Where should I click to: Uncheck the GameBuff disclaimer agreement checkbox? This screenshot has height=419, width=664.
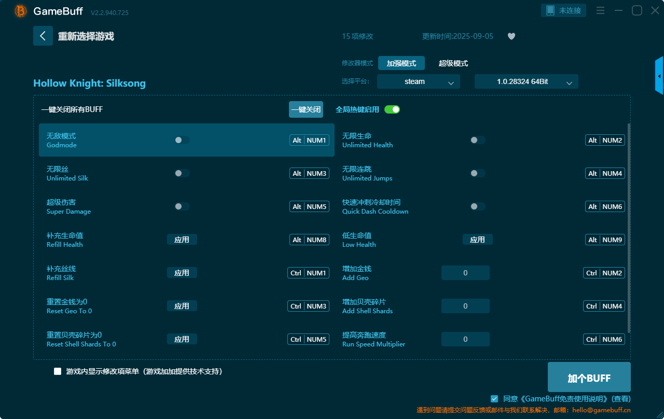pyautogui.click(x=494, y=399)
